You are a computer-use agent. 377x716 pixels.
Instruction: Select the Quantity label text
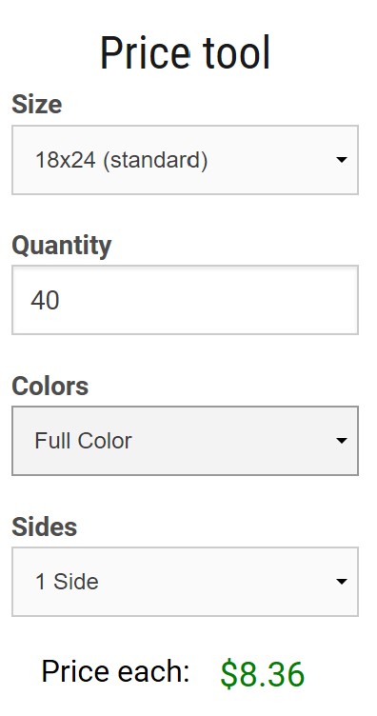pos(61,246)
